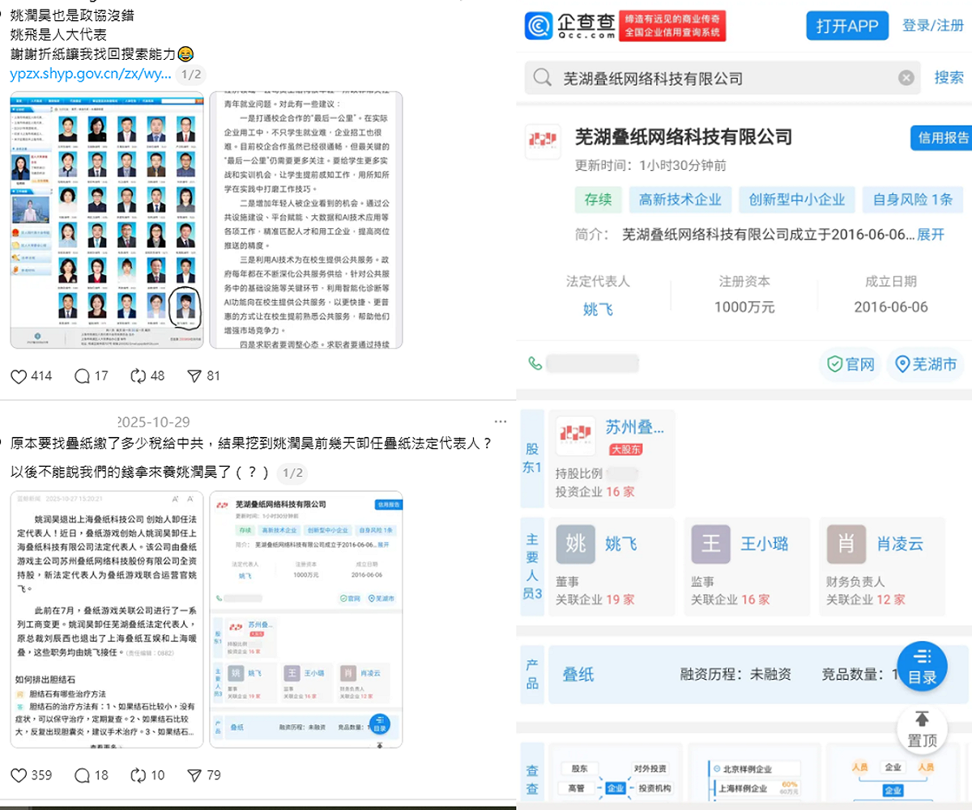Open 肖凌云's 关联企业 12 家 link
Screen dimensions: 972x810
click(865, 600)
